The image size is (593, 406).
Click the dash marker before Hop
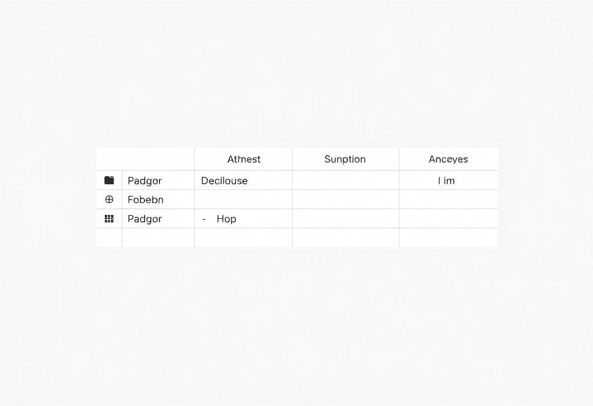coord(204,219)
